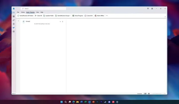Viewport: 179px width, 104px height.
Task: Filter the message list to Unread
Action: click(x=28, y=21)
